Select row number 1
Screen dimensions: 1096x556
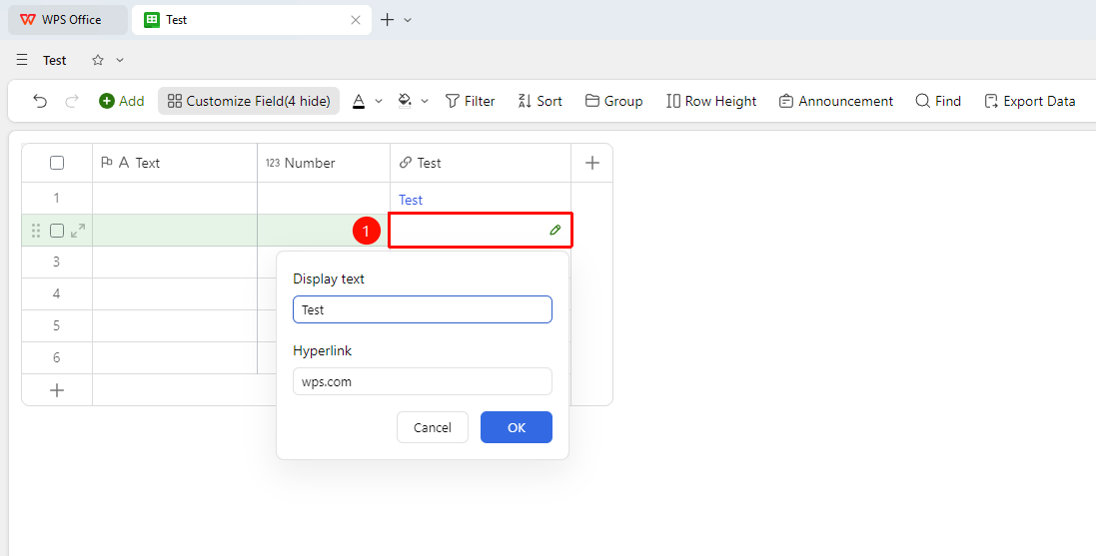(57, 199)
